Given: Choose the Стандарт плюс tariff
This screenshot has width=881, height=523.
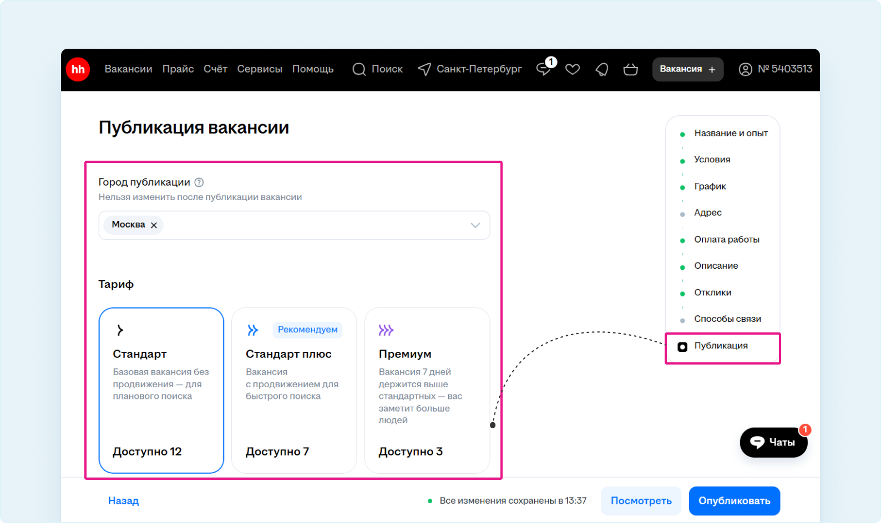Looking at the screenshot, I should (293, 390).
